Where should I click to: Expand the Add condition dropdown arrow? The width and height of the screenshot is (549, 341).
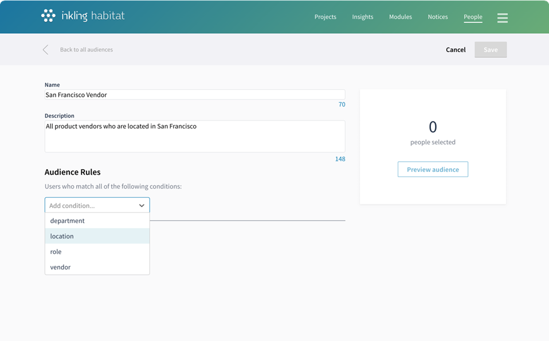(142, 205)
